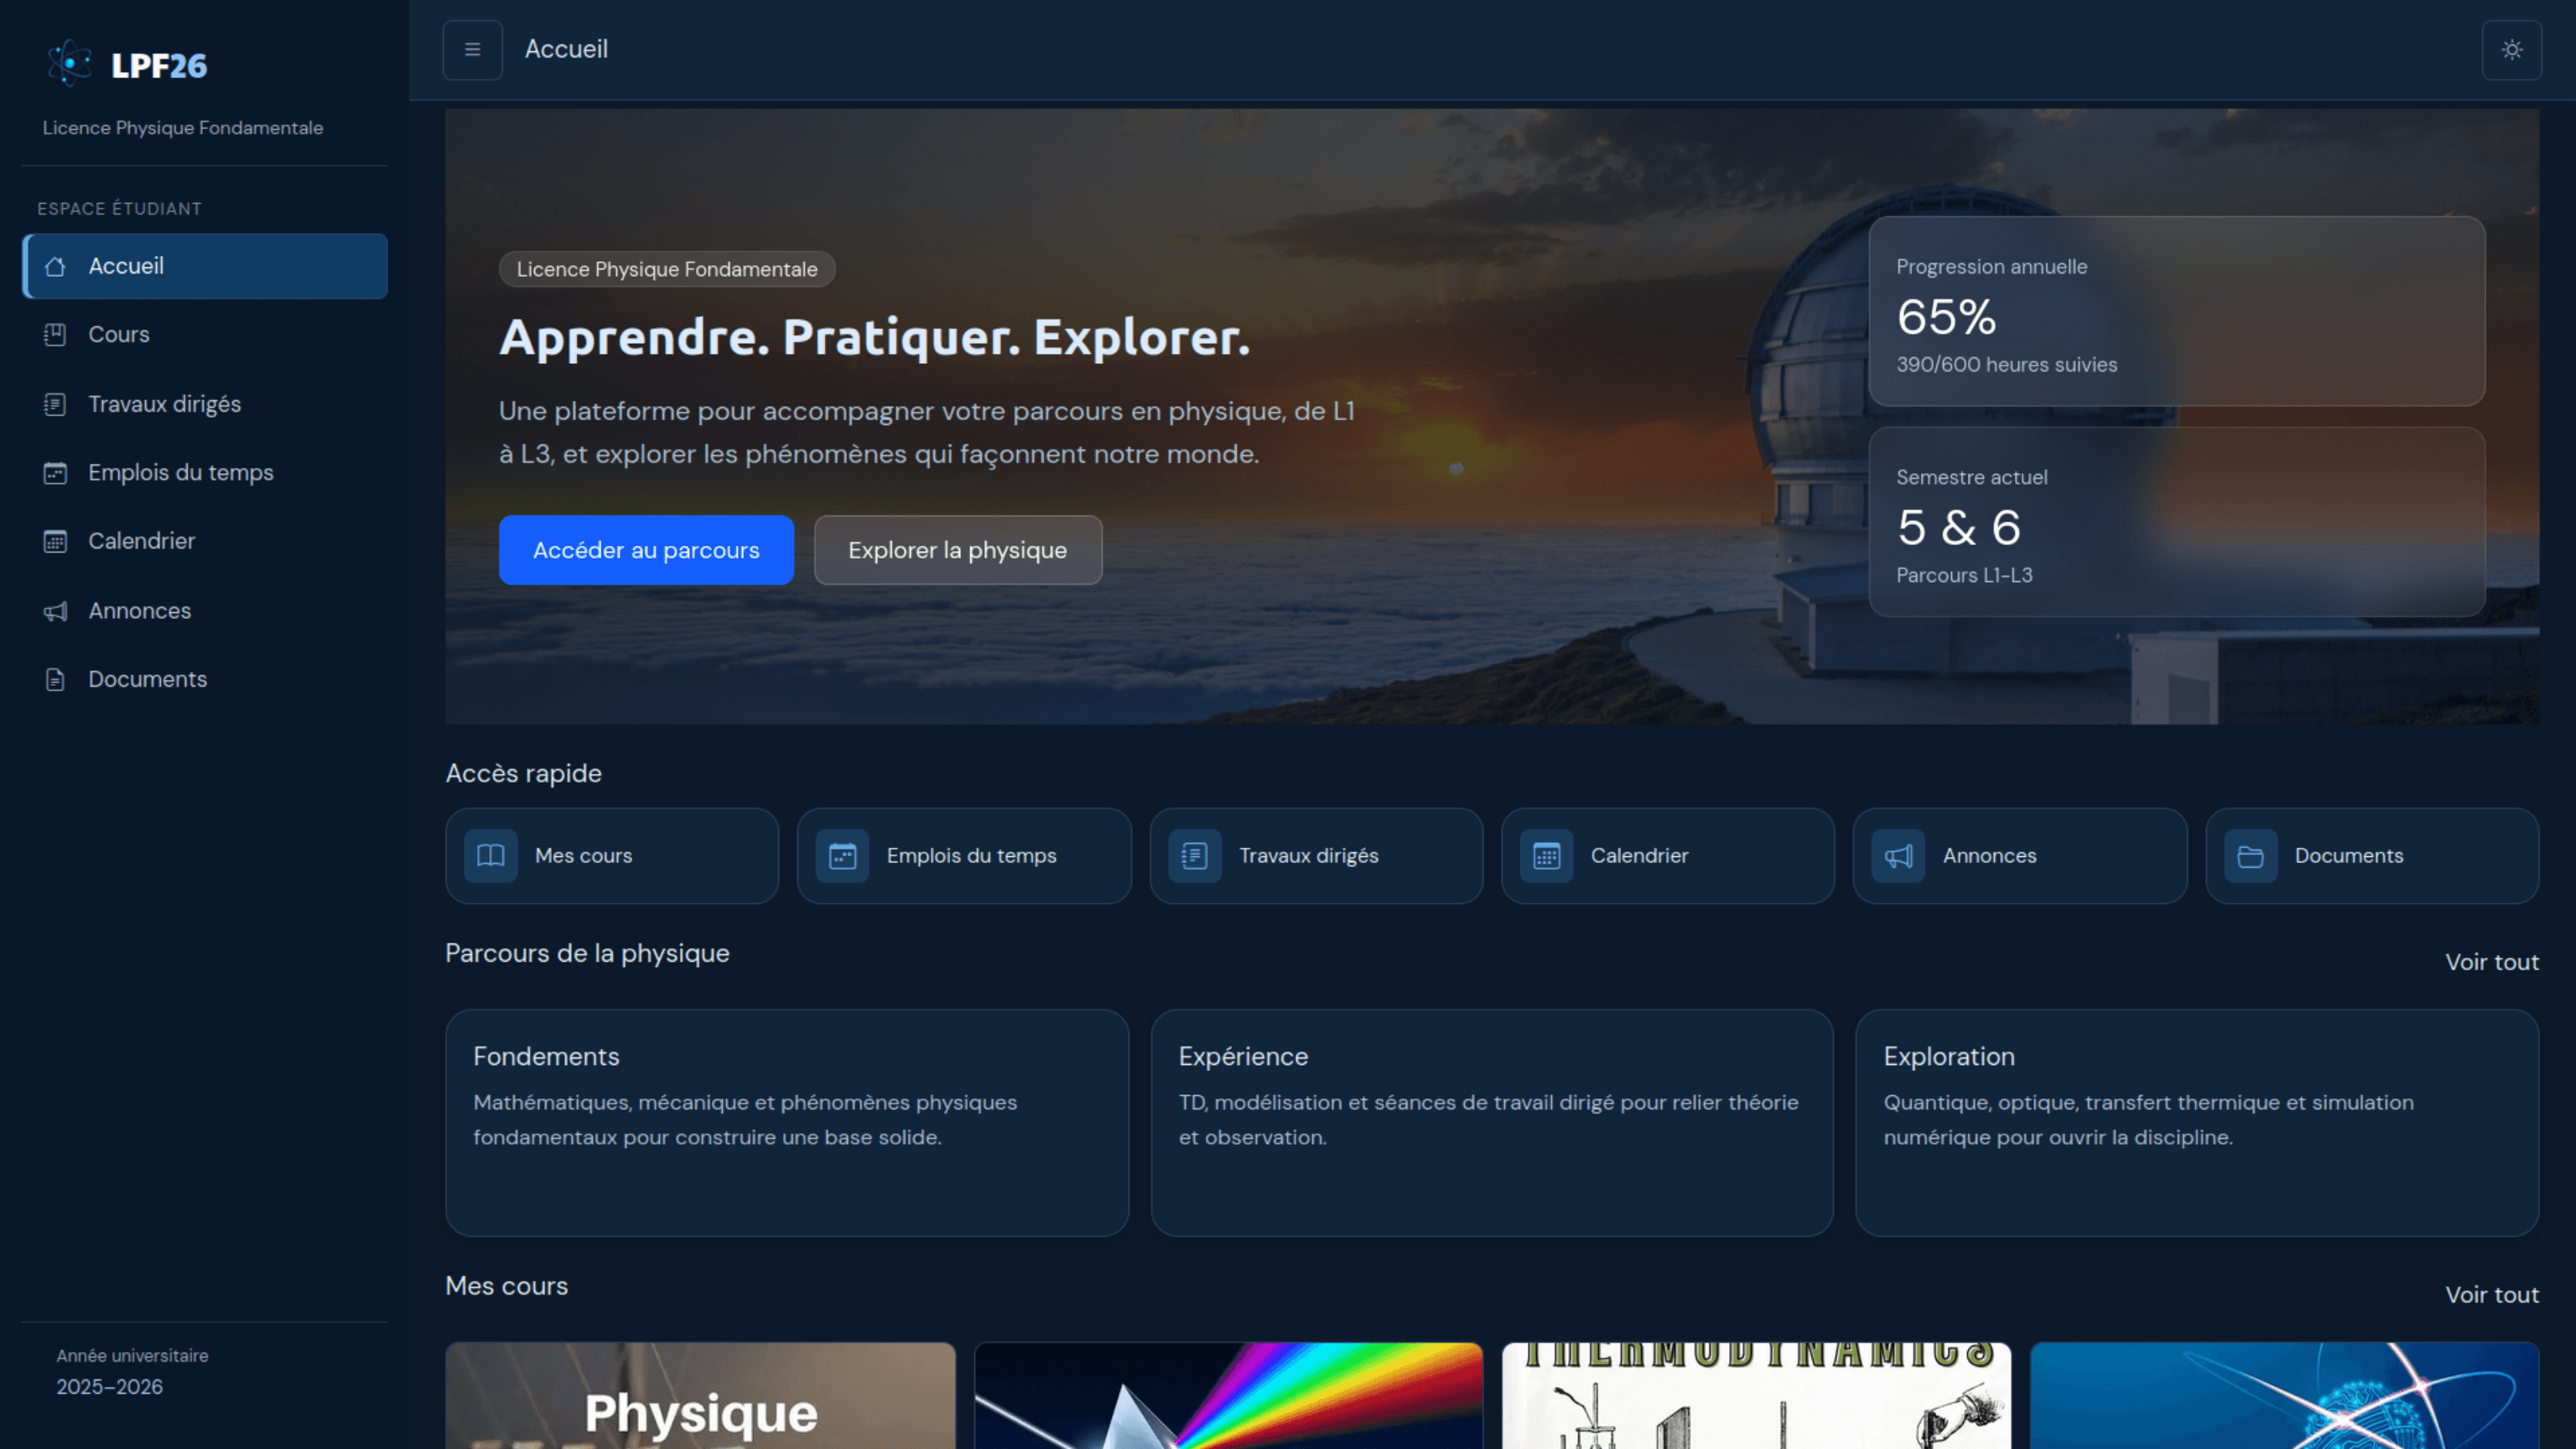The image size is (2576, 1449).
Task: Click the Accueil home icon in the sidebar
Action: [x=56, y=266]
